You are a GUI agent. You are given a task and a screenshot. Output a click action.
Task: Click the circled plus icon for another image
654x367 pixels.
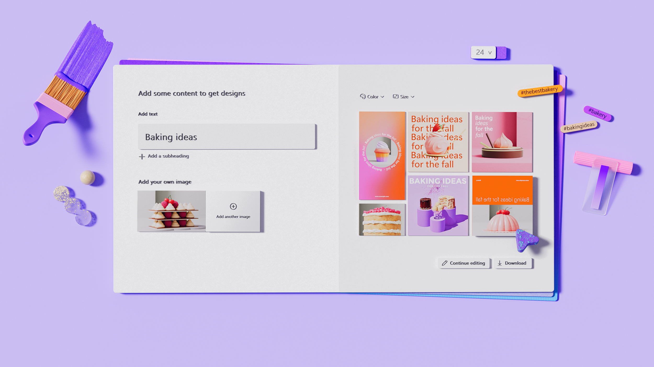click(233, 206)
